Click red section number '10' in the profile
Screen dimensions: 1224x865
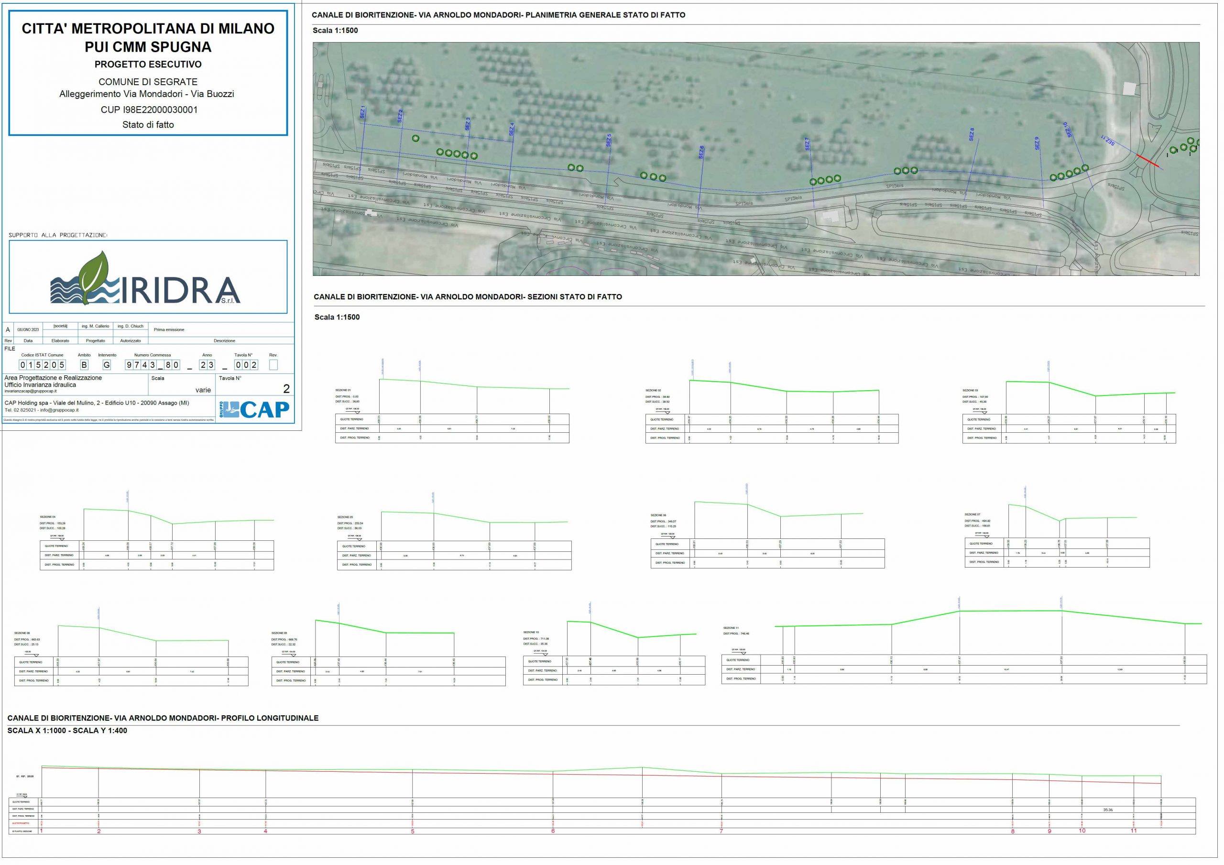click(1082, 832)
